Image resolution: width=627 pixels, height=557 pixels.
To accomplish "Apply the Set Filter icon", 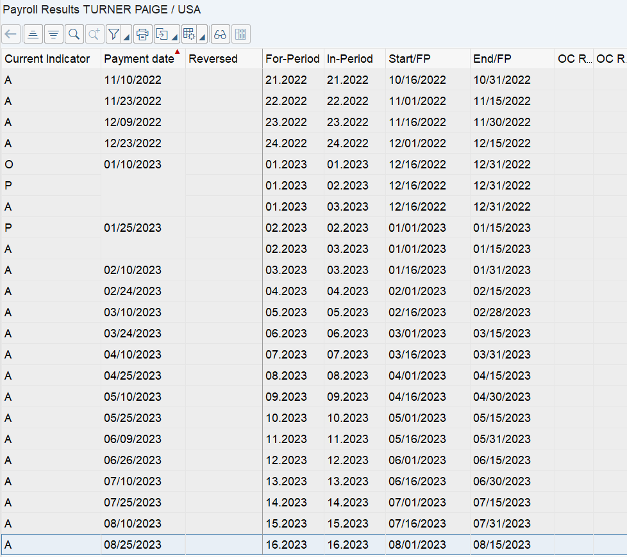I will pos(113,34).
